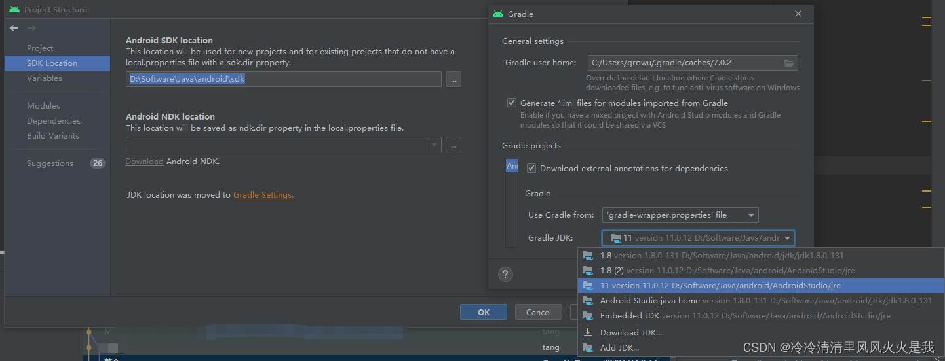Click Android icon in Project Structure title
Screen dimensions: 945x361
[14, 10]
